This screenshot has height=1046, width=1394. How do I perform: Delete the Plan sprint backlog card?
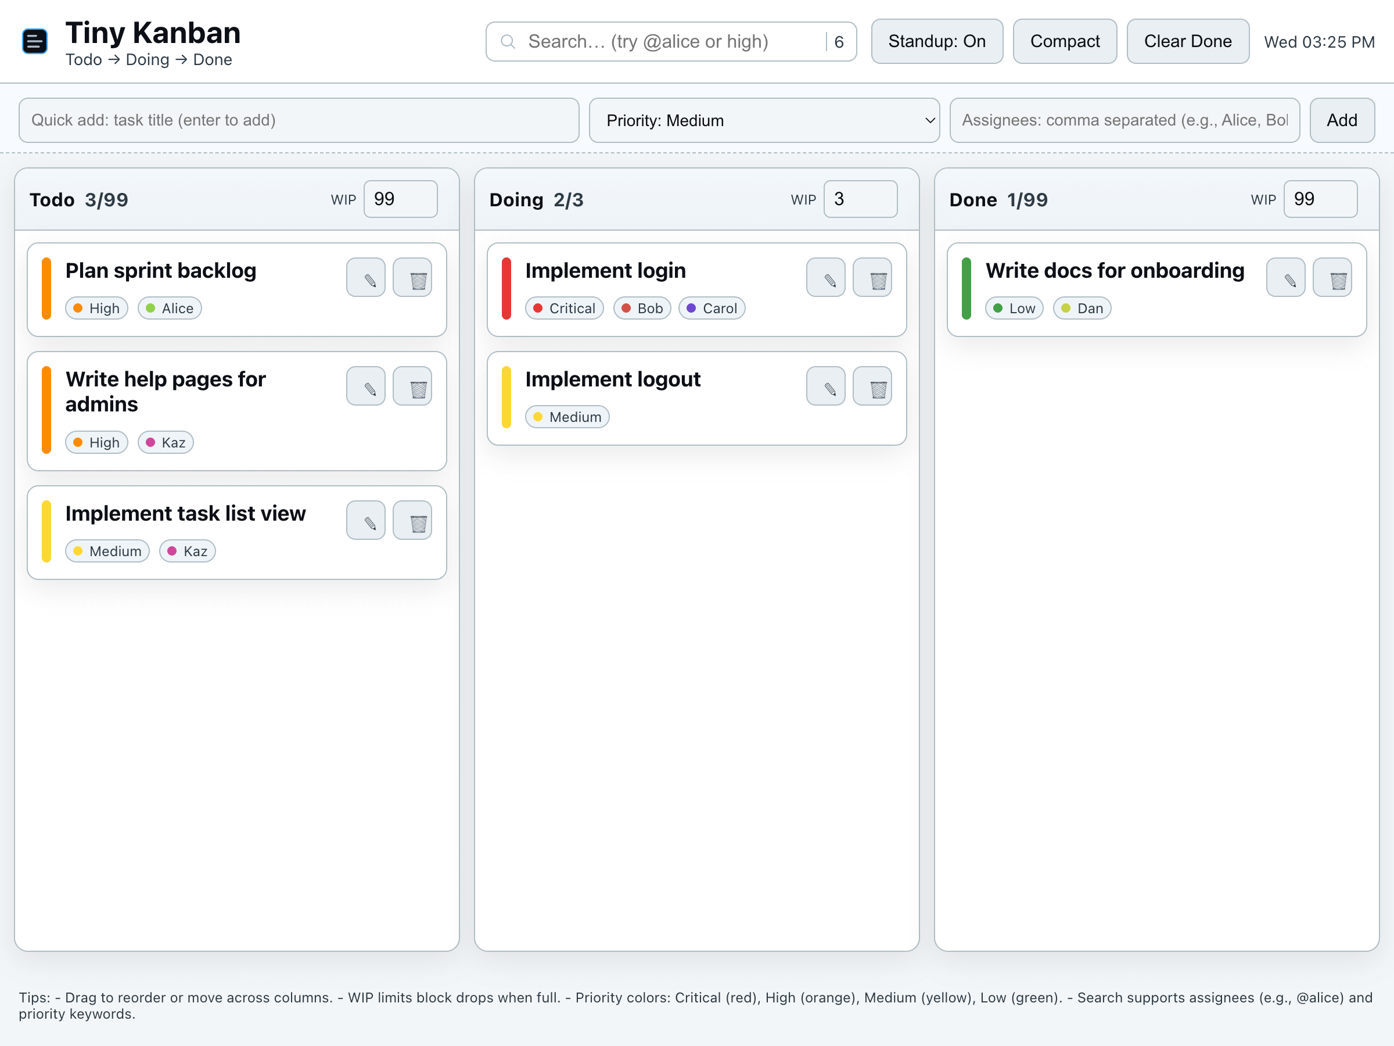point(412,277)
